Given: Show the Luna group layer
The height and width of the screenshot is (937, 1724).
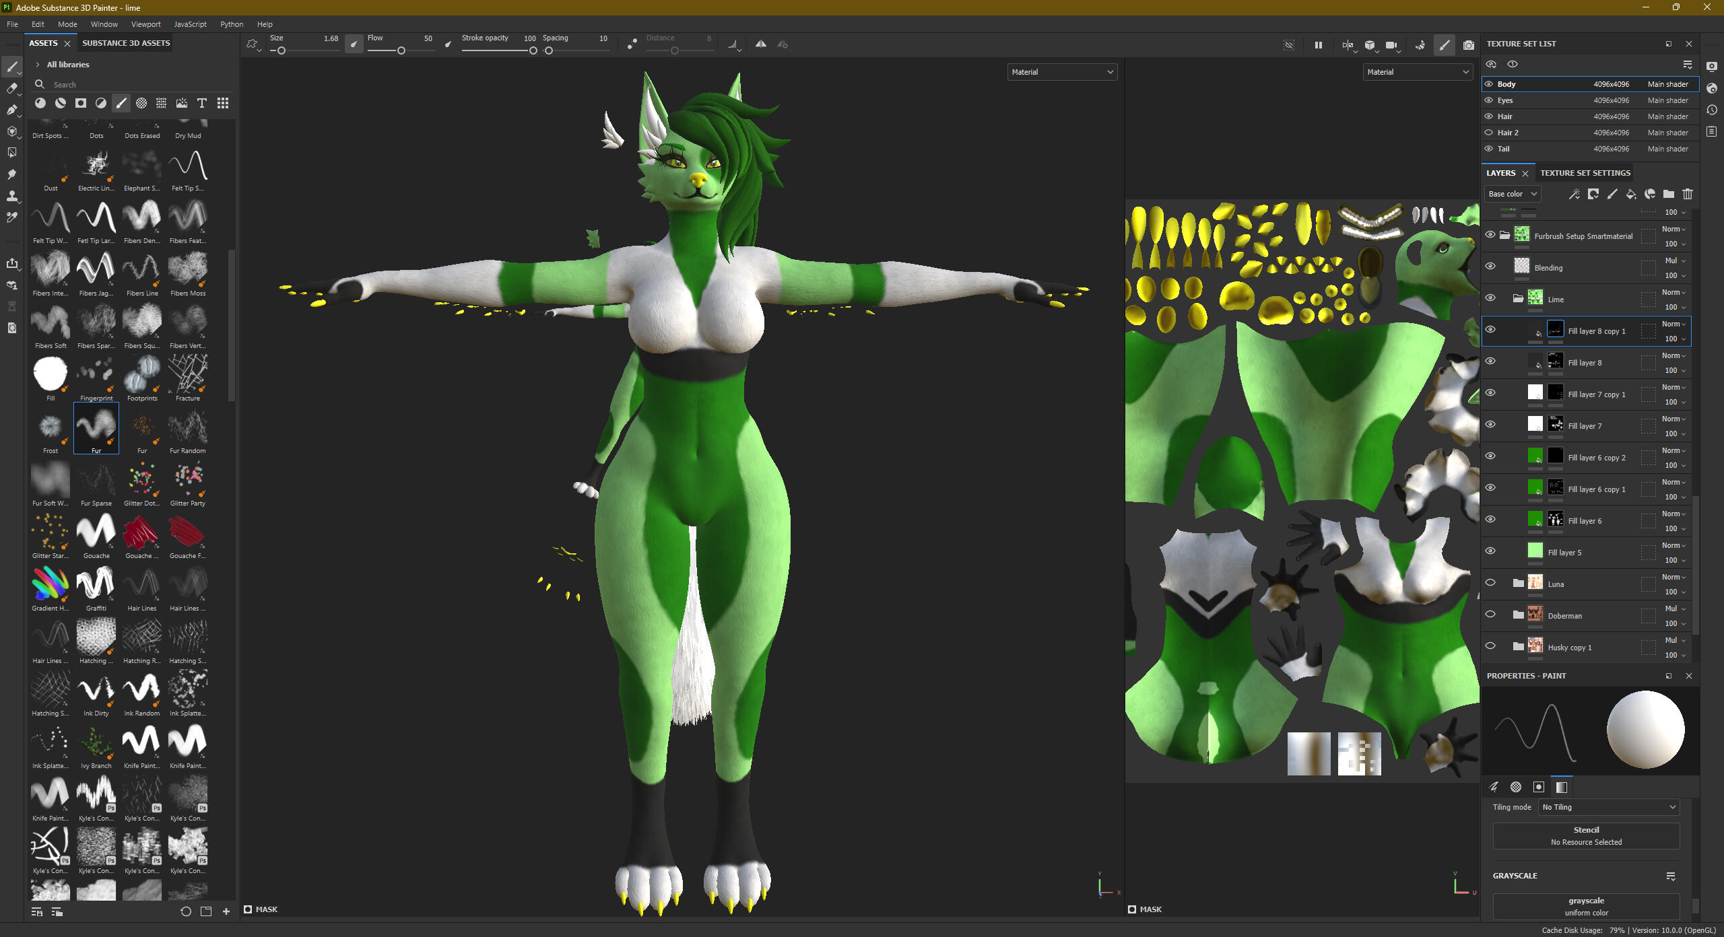Looking at the screenshot, I should click(1490, 583).
